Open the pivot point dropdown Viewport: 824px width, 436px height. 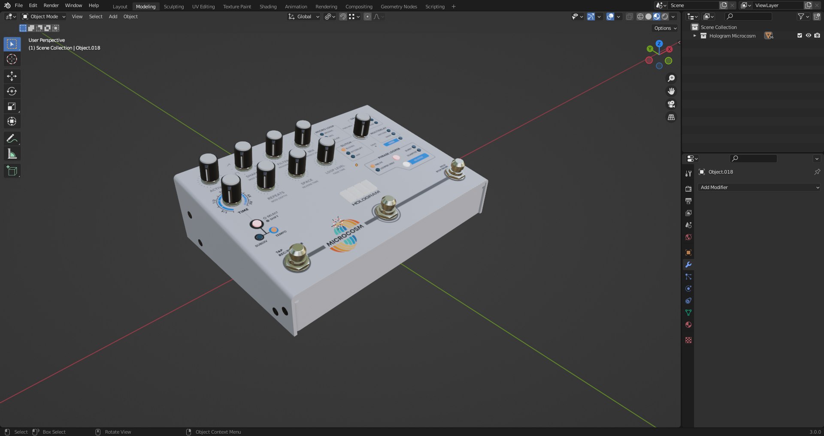click(330, 17)
